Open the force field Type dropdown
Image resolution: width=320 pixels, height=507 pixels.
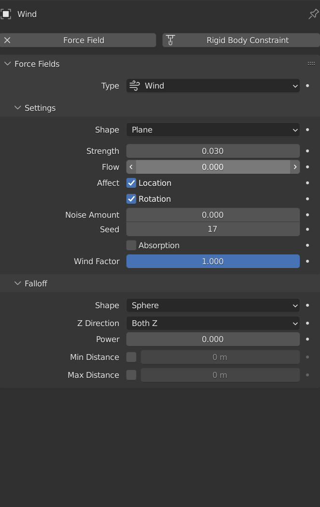(213, 86)
